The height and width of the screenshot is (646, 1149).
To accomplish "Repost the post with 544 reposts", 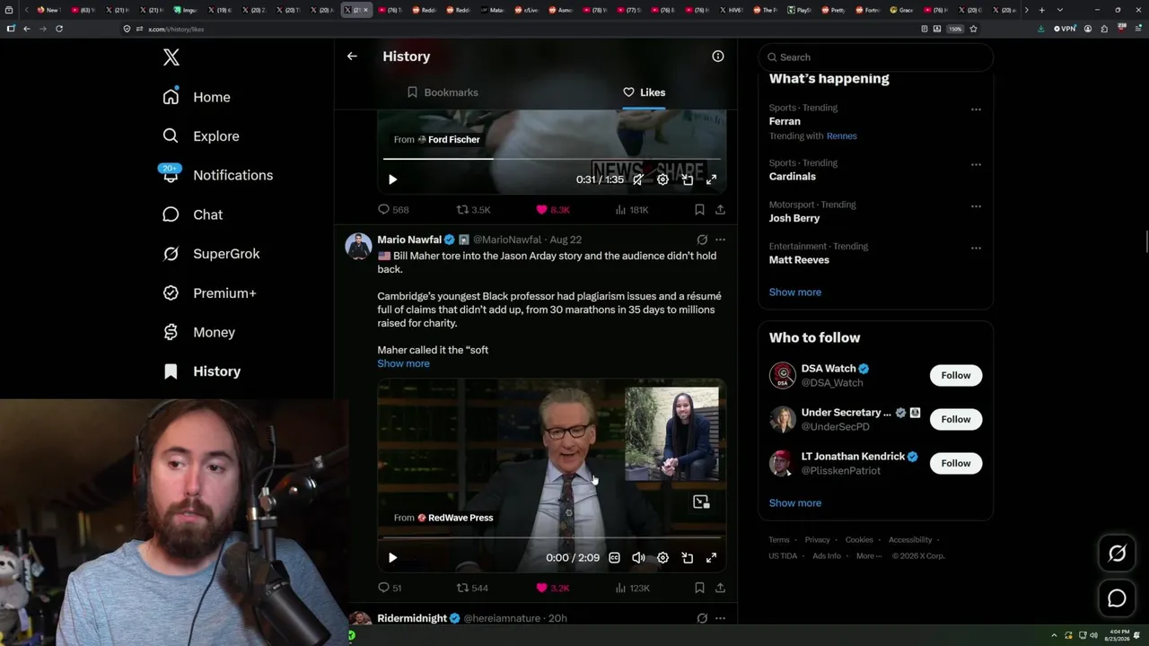I will pos(472,589).
